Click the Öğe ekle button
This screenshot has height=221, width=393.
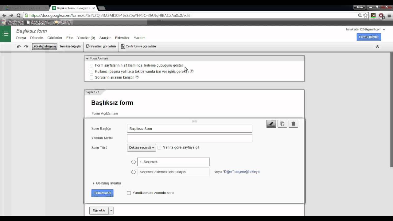[x=99, y=211]
